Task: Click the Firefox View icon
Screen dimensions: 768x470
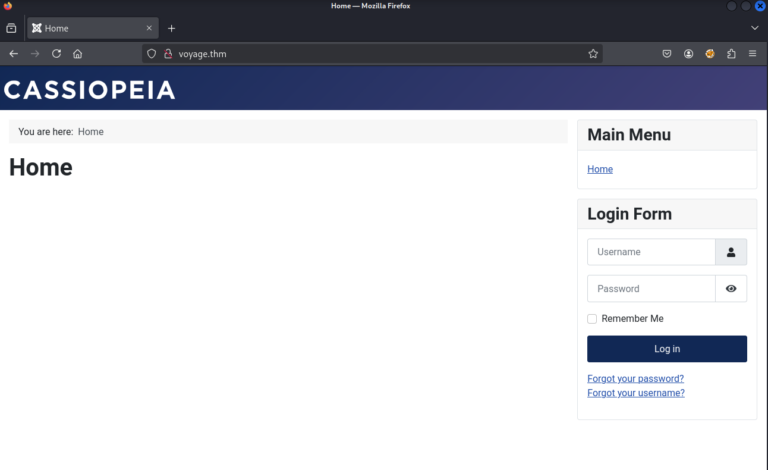Action: click(11, 28)
